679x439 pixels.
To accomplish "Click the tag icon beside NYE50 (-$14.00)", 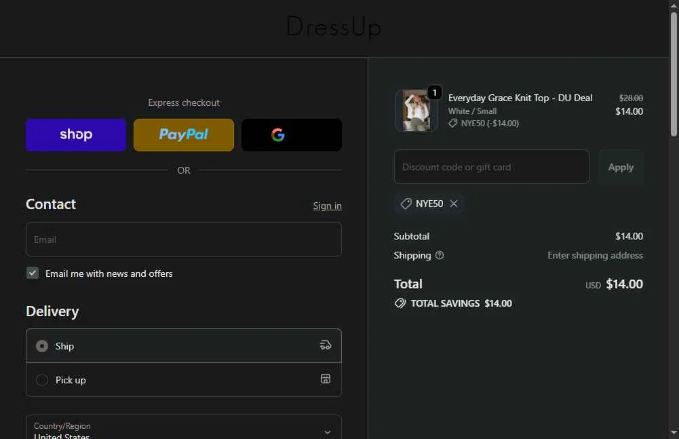I will [453, 123].
